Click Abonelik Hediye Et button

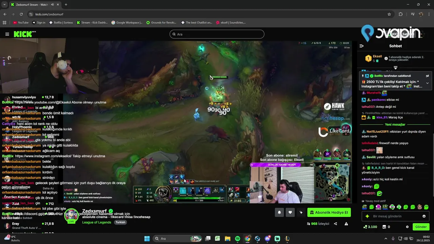click(x=329, y=212)
